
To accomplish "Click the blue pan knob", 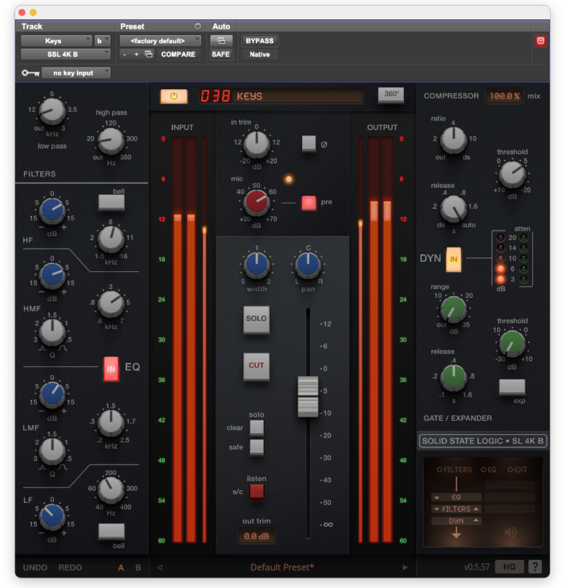I will click(308, 264).
